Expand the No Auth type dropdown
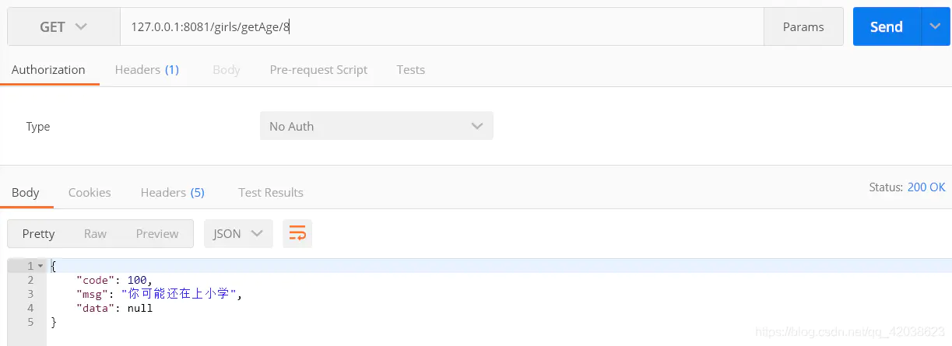This screenshot has width=952, height=346. [376, 126]
